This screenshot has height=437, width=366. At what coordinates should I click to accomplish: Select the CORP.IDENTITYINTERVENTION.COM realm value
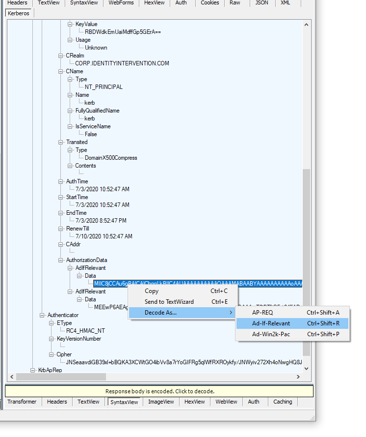(x=122, y=63)
